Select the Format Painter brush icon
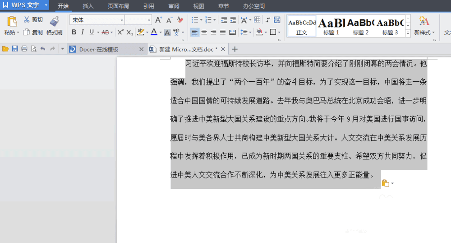Screen dimensions: 451x243 pyautogui.click(x=55, y=21)
